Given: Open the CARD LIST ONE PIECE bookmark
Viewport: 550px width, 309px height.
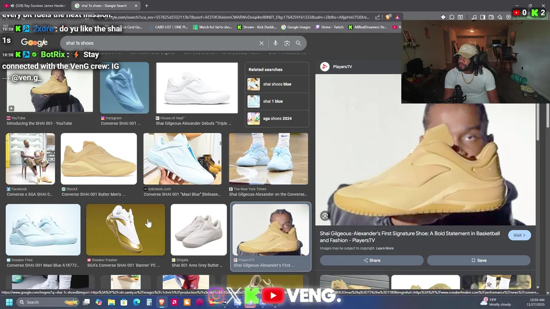Looking at the screenshot, I should (168, 27).
